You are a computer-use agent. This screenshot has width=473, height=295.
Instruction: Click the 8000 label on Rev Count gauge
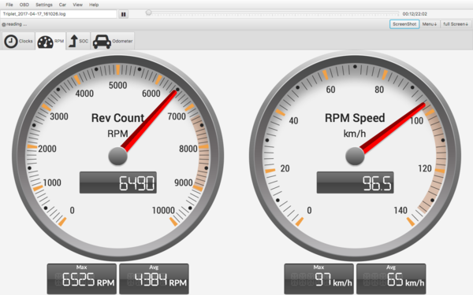point(188,149)
